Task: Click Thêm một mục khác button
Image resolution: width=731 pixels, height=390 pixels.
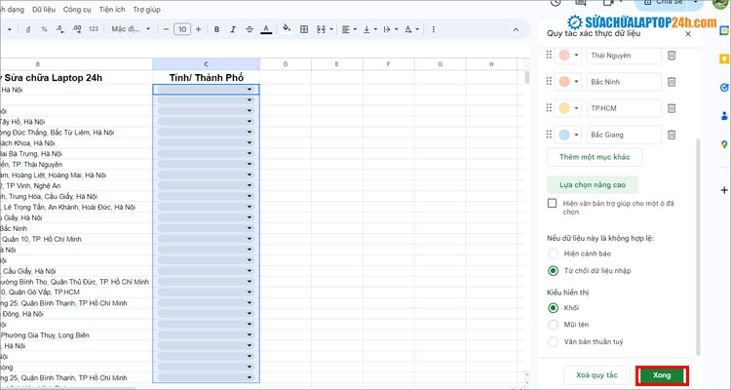Action: (x=595, y=157)
